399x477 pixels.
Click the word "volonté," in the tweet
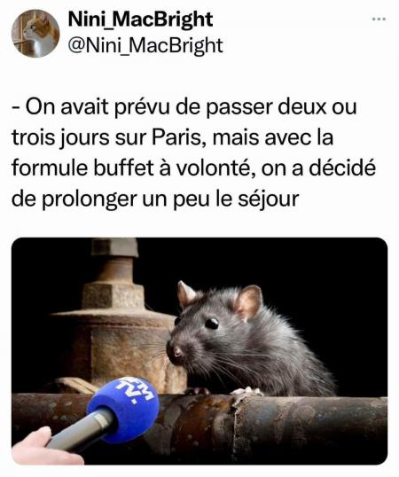coord(215,168)
